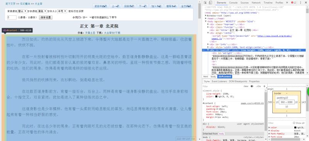Click the 返回书籍页 return to book page button
The image size is (309, 141).
click(x=100, y=6)
